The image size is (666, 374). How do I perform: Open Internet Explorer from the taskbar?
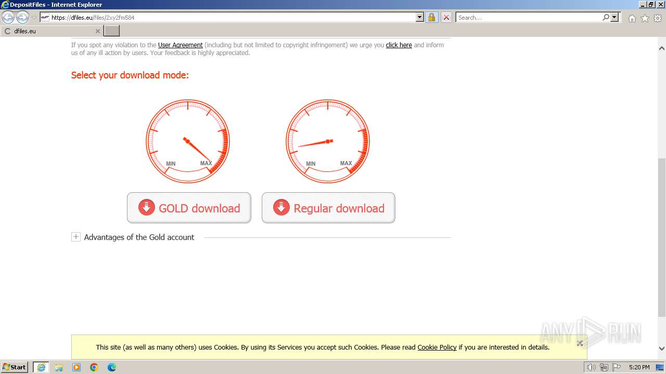click(41, 367)
